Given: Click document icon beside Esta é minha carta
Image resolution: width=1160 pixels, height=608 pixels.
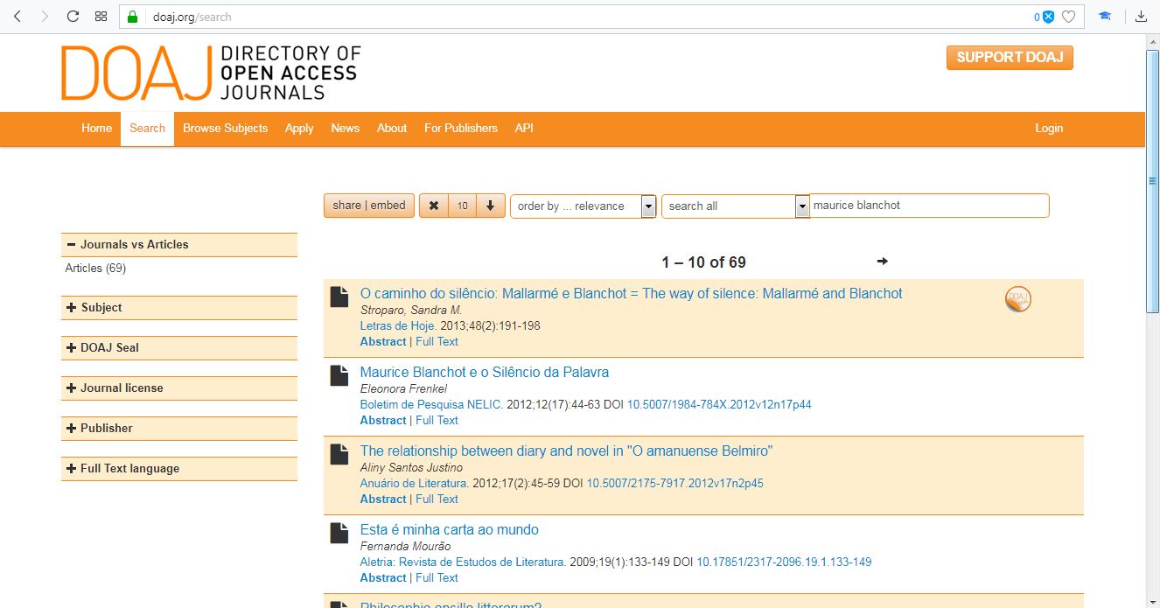Looking at the screenshot, I should pyautogui.click(x=339, y=533).
